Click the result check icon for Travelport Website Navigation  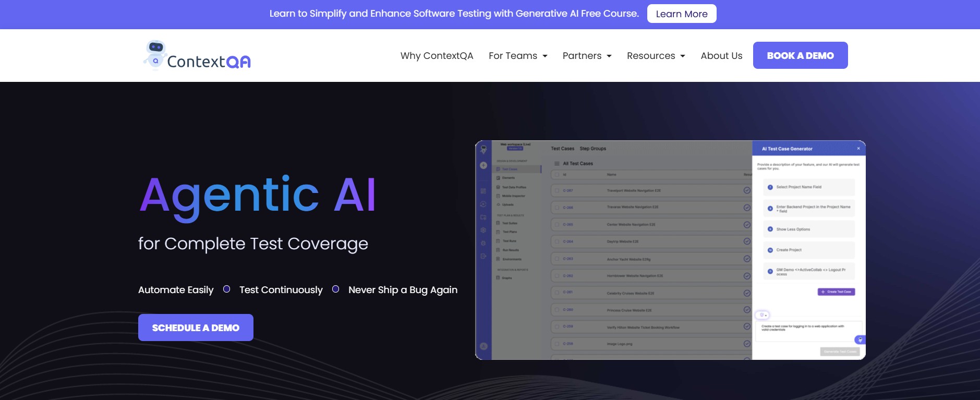pyautogui.click(x=747, y=190)
